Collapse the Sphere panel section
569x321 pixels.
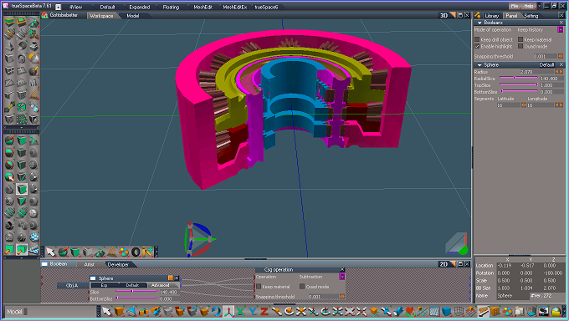(x=479, y=65)
